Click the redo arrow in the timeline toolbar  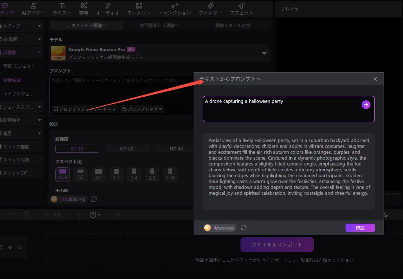[x=12, y=215]
